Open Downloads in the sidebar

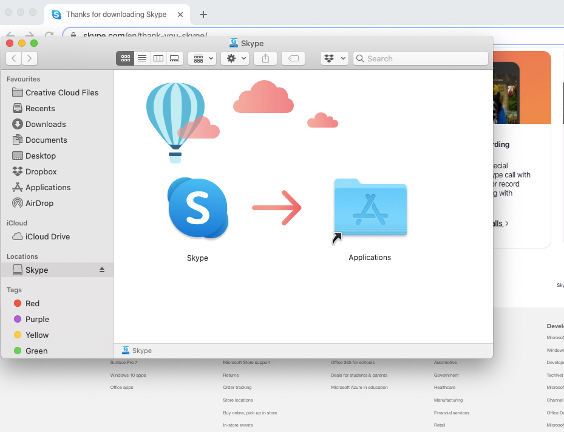point(58,124)
